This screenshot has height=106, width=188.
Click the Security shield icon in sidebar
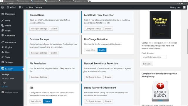click(x=3, y=69)
